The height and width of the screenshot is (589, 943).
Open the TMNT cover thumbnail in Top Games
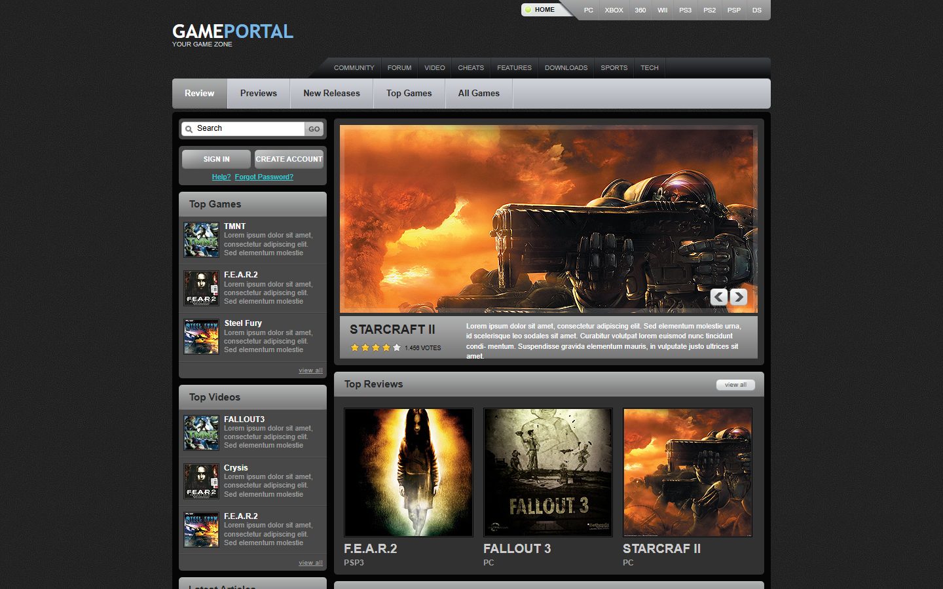click(202, 240)
